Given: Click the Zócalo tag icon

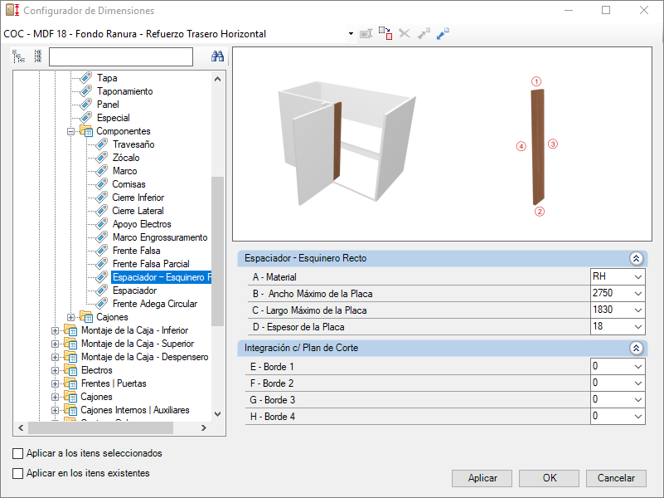Looking at the screenshot, I should coord(102,157).
